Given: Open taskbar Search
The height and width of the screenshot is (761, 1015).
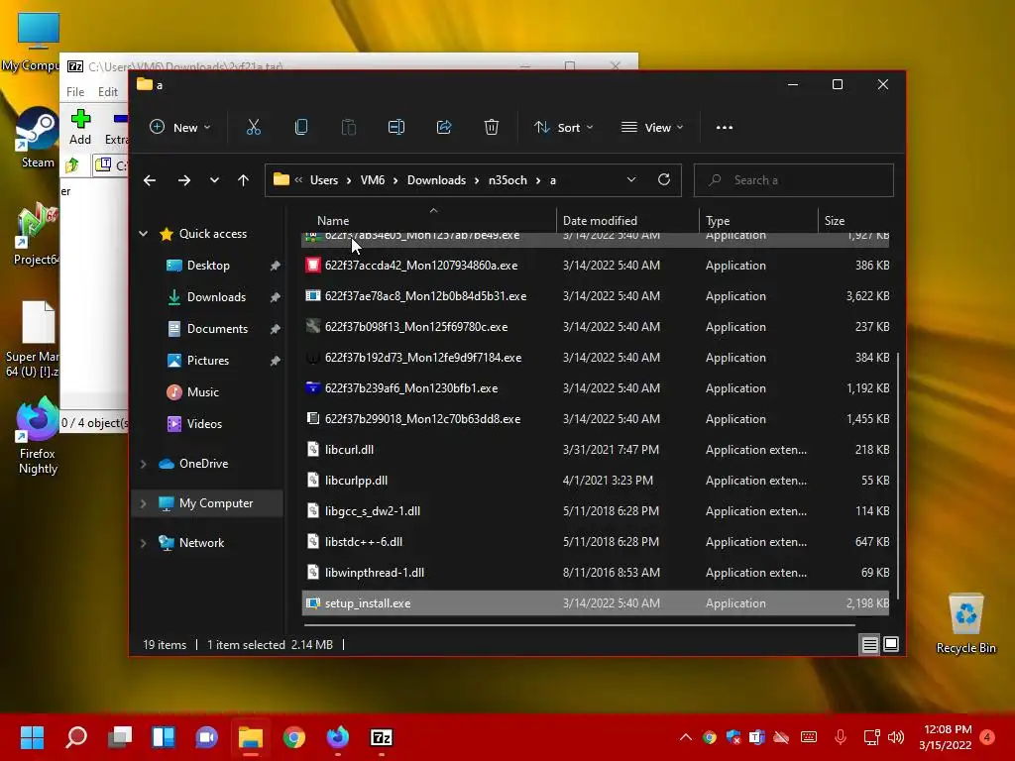Looking at the screenshot, I should 76,737.
